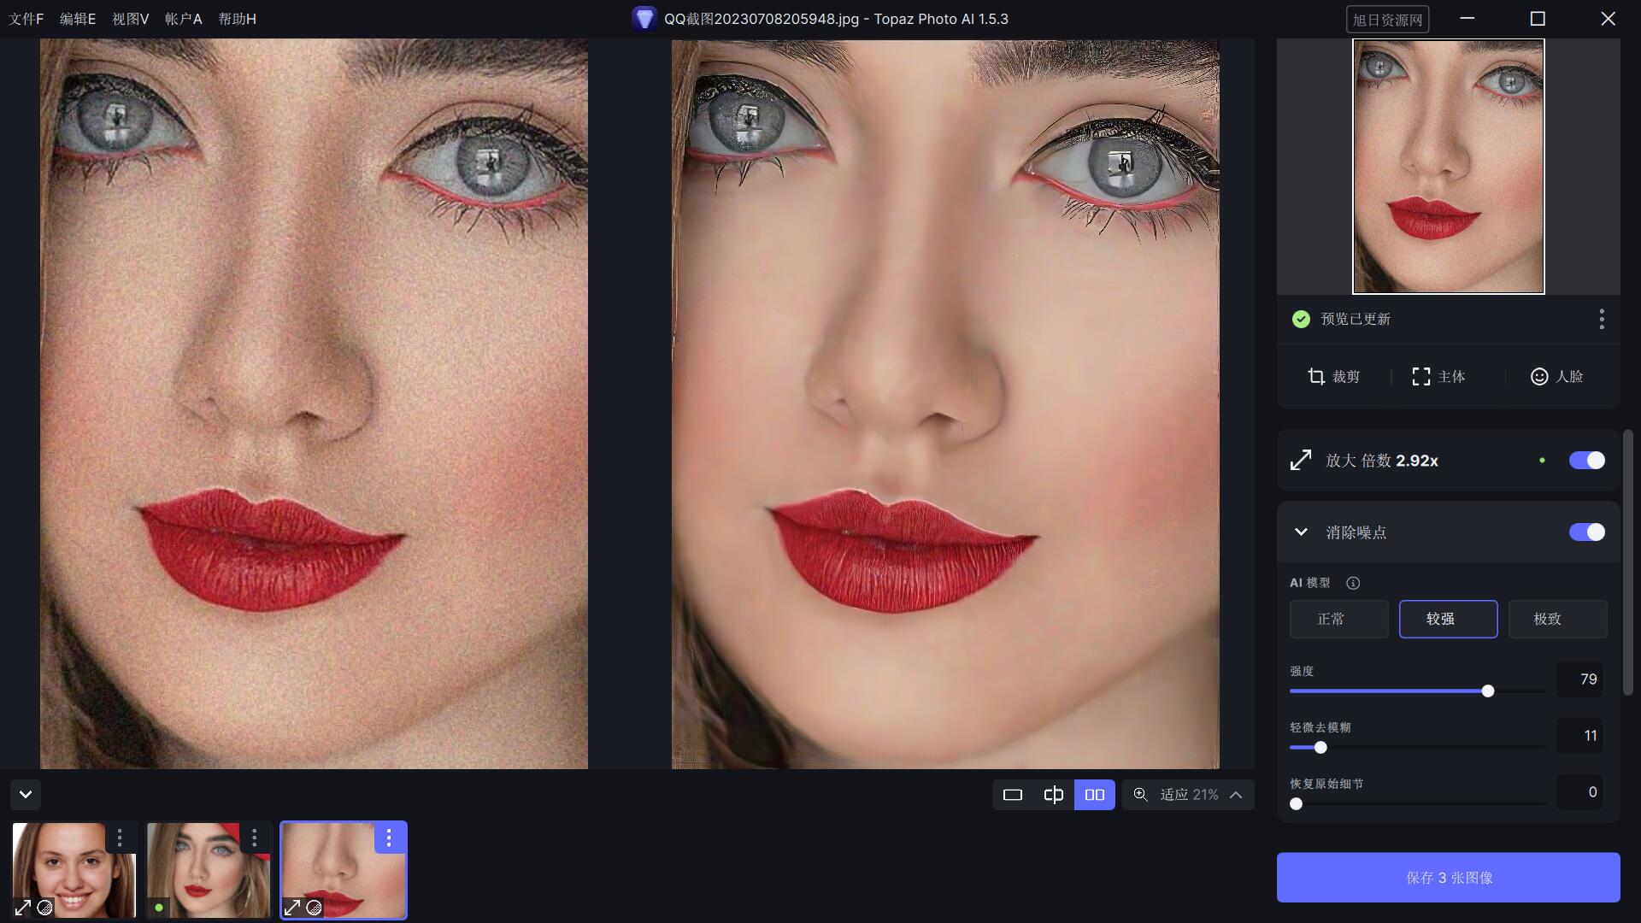This screenshot has height=923, width=1641.
Task: Open the 视图V menu
Action: pyautogui.click(x=130, y=19)
